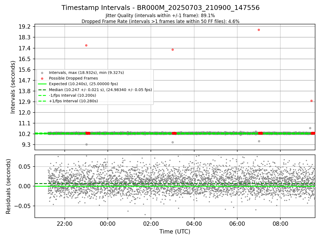Click the 12.0 y-axis tick label
Screen dimensions: 321x241
click(x=25, y=112)
